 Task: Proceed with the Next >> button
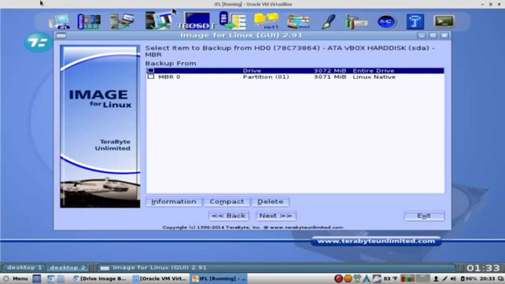(276, 216)
